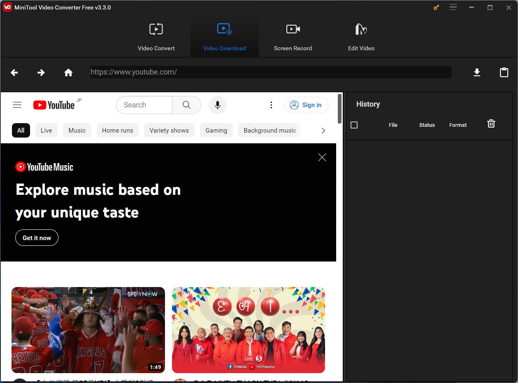Click the YouTube search magnifier icon

186,105
